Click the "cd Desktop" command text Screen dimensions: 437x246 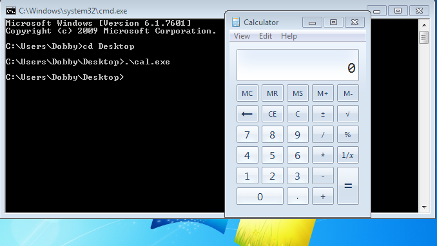click(108, 46)
